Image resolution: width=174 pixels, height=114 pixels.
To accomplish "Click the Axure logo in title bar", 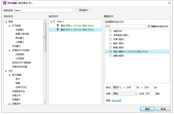I will pyautogui.click(x=5, y=3).
